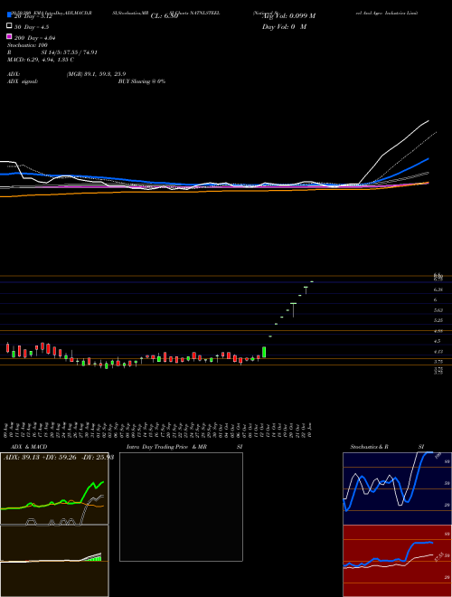Open the blue Stochastics chart panel
452x597 pixels.
397,488
